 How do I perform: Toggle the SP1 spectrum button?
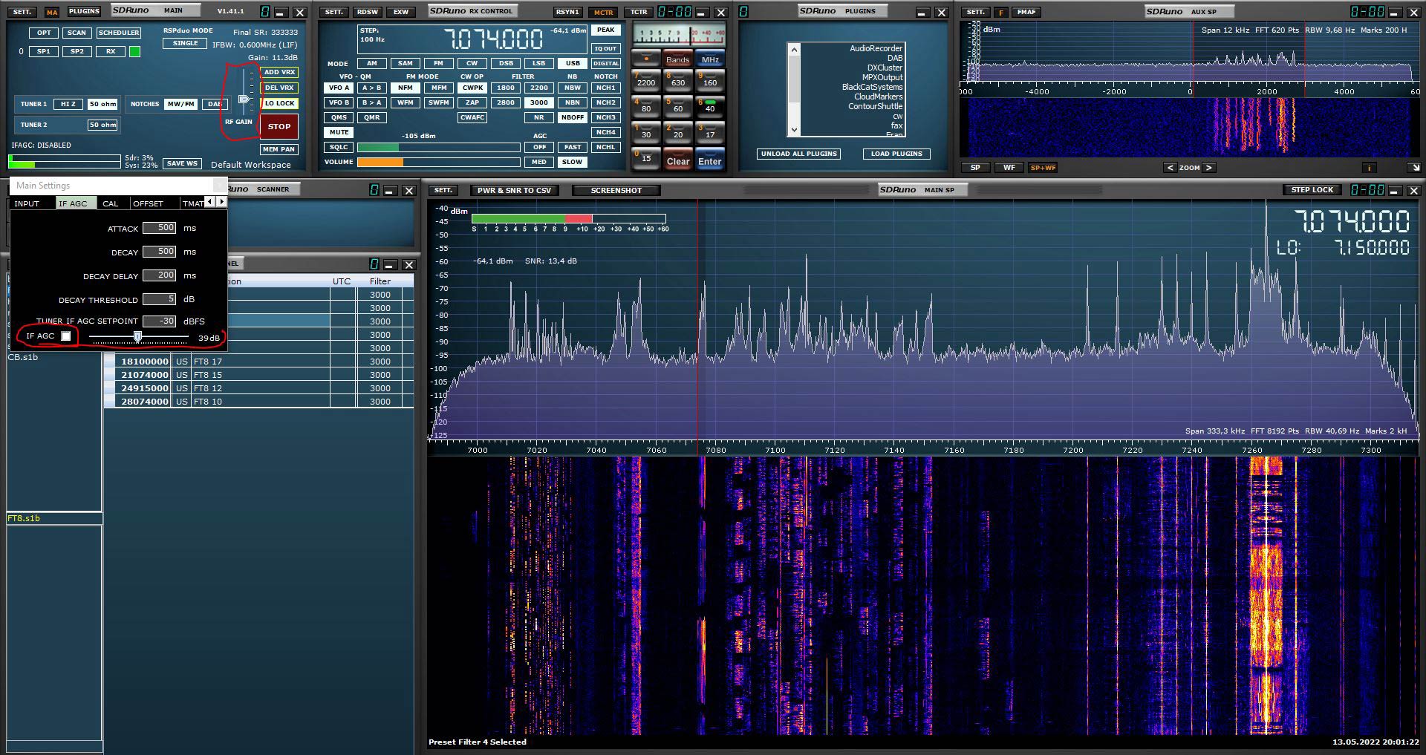click(x=44, y=51)
